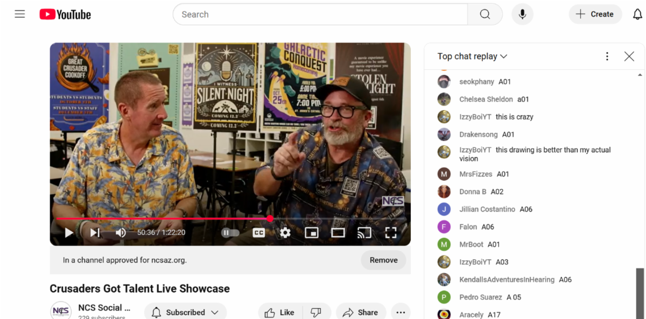Click the Remove button
The height and width of the screenshot is (319, 646).
tap(383, 260)
